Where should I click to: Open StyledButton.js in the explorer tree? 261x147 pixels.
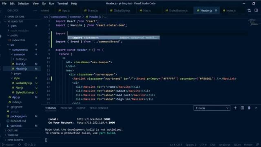[25, 92]
